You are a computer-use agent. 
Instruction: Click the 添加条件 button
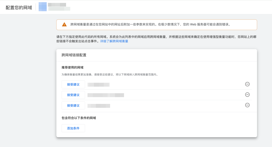(73, 128)
